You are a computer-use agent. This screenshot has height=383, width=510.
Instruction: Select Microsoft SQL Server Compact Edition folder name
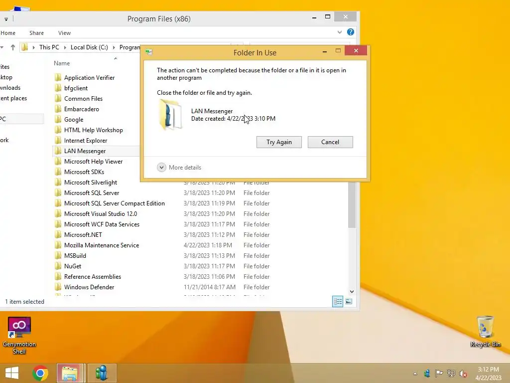[x=115, y=203]
